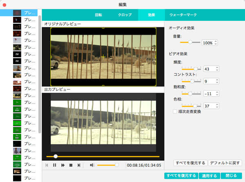Click the video seek progress bar
The image size is (245, 182).
pos(102,156)
